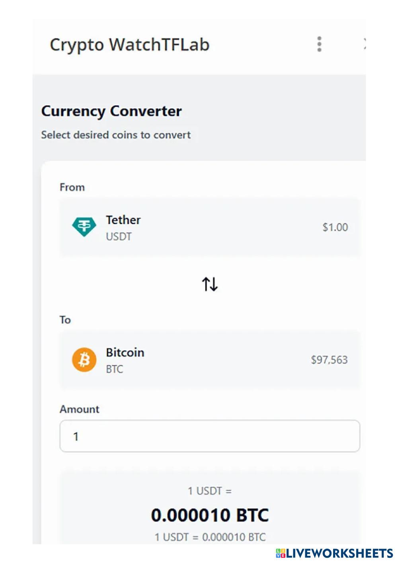Click the $1.00 Tether price
Screen dimensions: 398x563
tap(335, 227)
